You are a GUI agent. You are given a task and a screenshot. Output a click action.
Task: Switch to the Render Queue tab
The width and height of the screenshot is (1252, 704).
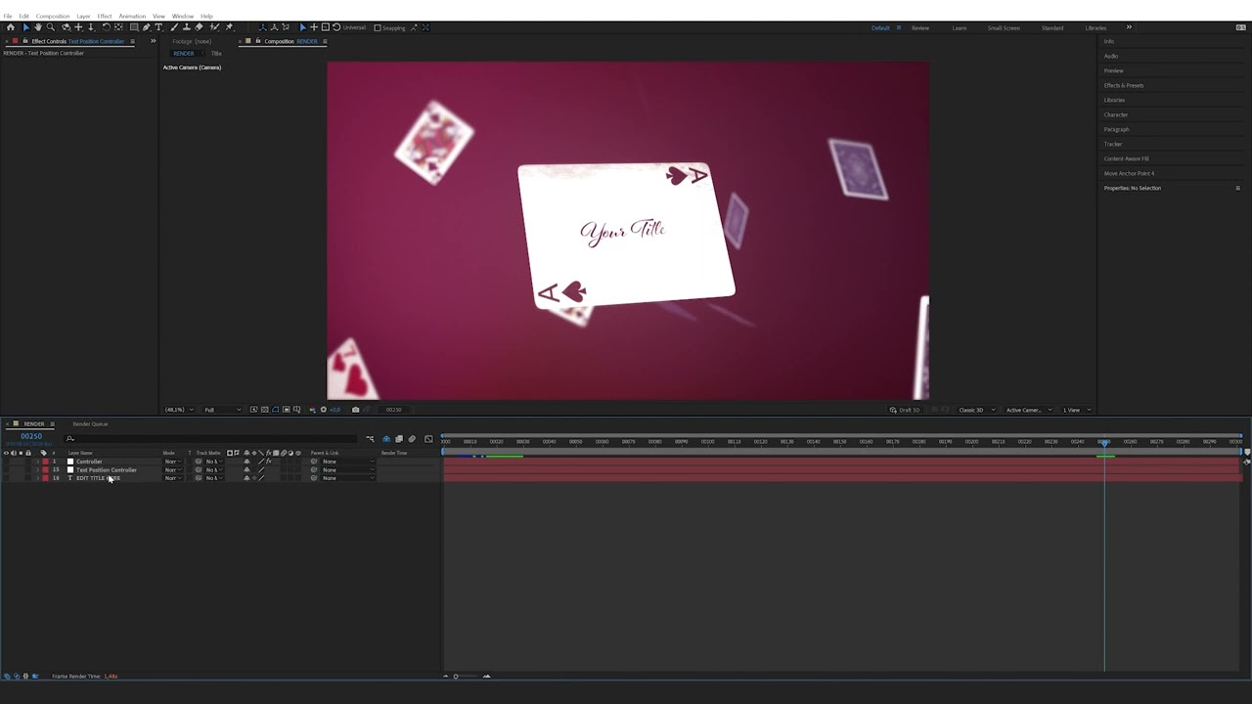tap(90, 423)
